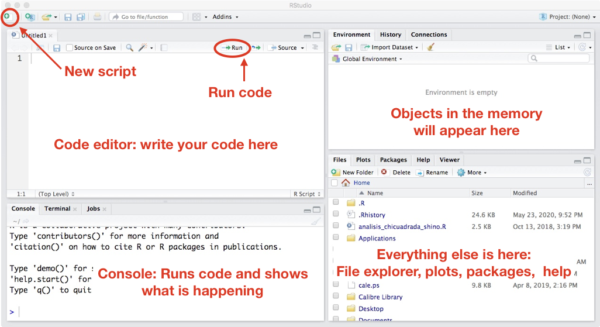Screen dimensions: 600x327
Task: Click the compile report notebook icon
Action: coord(164,47)
